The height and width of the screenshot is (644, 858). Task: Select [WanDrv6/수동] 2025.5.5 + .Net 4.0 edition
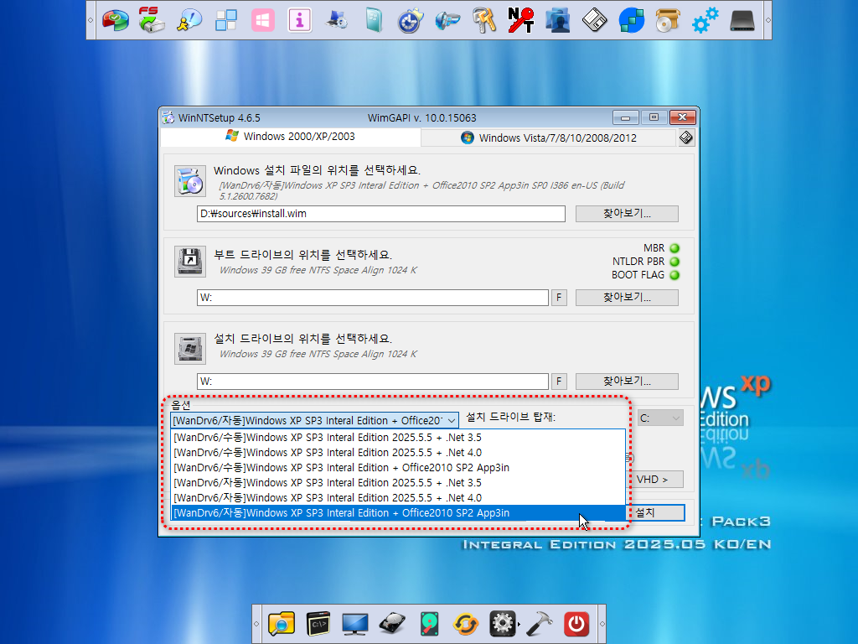[x=398, y=452]
